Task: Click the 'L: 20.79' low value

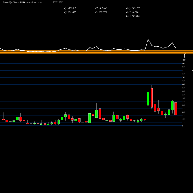Action: click(x=101, y=12)
